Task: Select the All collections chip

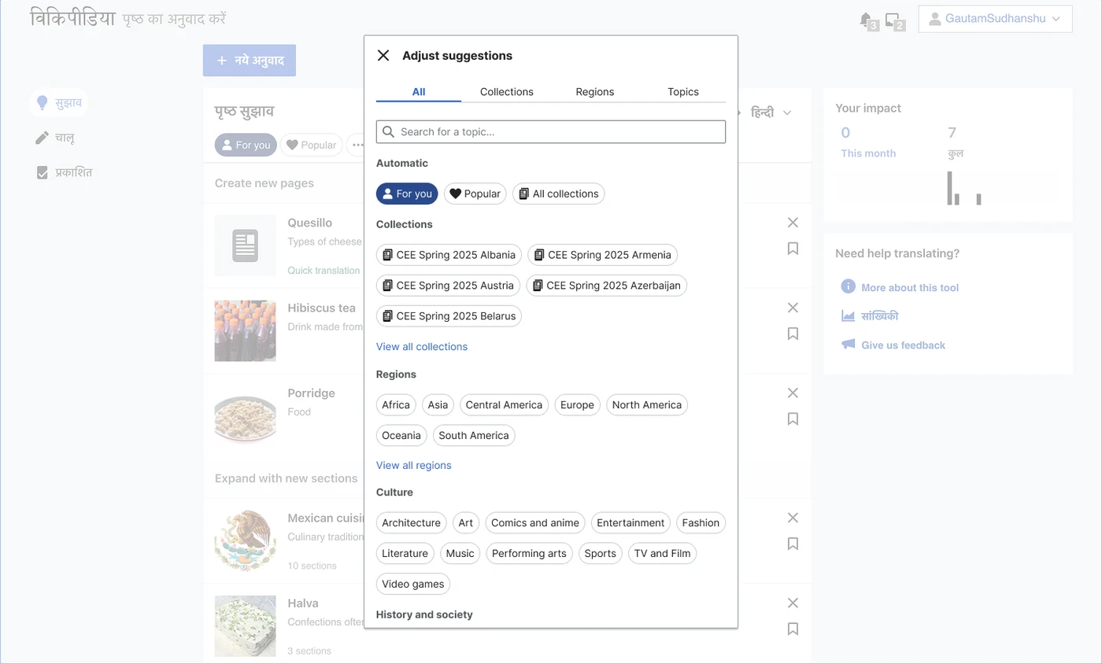Action: tap(559, 194)
